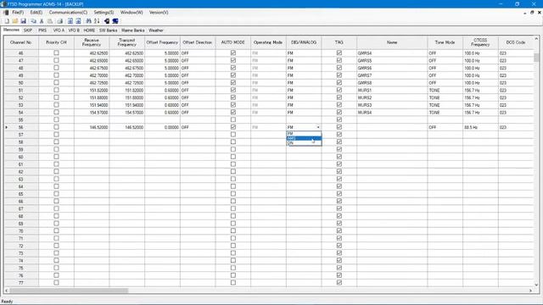Open the Edit(E) menu

[x=36, y=13]
